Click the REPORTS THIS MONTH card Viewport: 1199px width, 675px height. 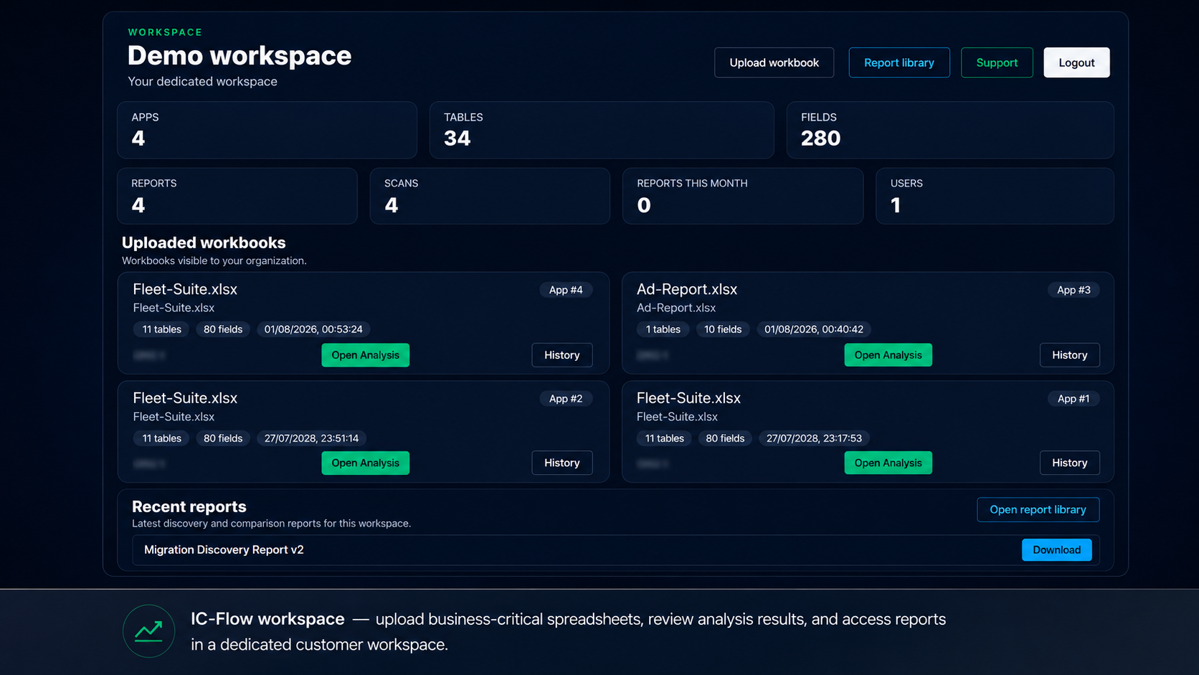tap(743, 196)
